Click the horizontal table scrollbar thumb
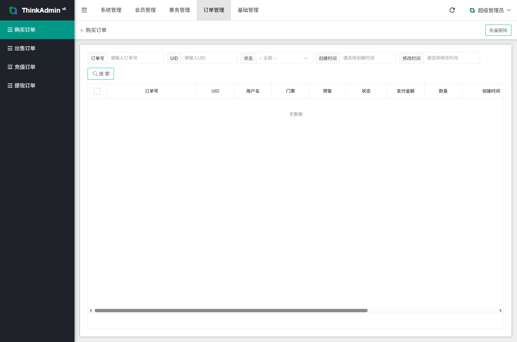 point(231,310)
